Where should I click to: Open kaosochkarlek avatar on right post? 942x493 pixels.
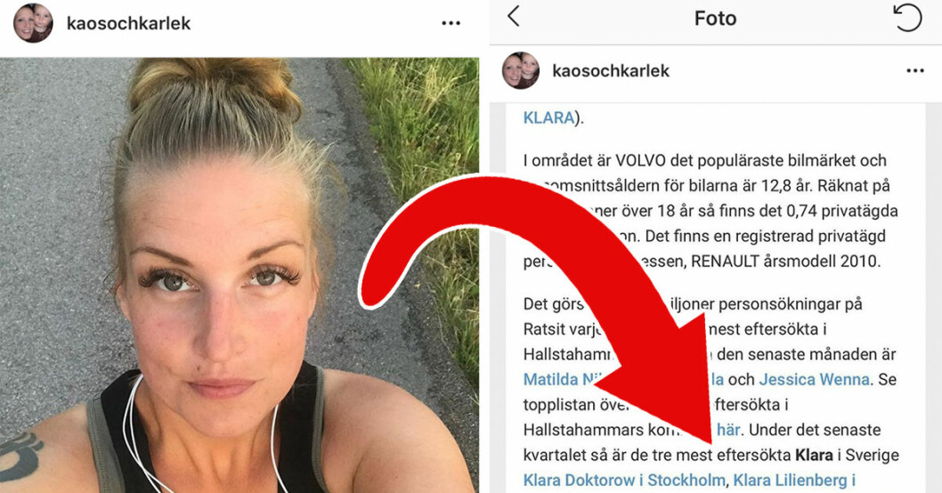tap(521, 70)
